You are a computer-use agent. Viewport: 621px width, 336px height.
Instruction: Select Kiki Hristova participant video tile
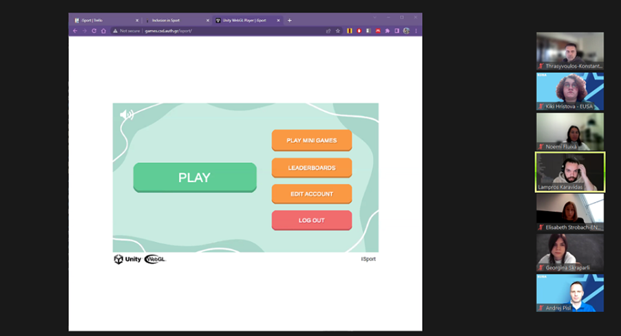pos(570,91)
